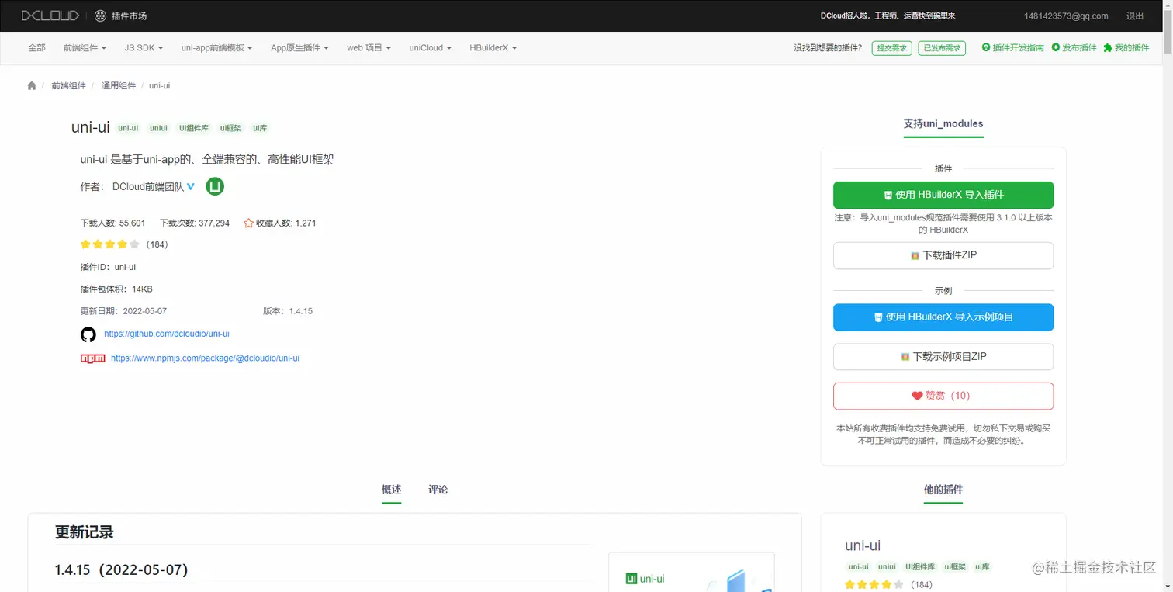Click the 我的插件 puzzle icon

click(x=1108, y=47)
